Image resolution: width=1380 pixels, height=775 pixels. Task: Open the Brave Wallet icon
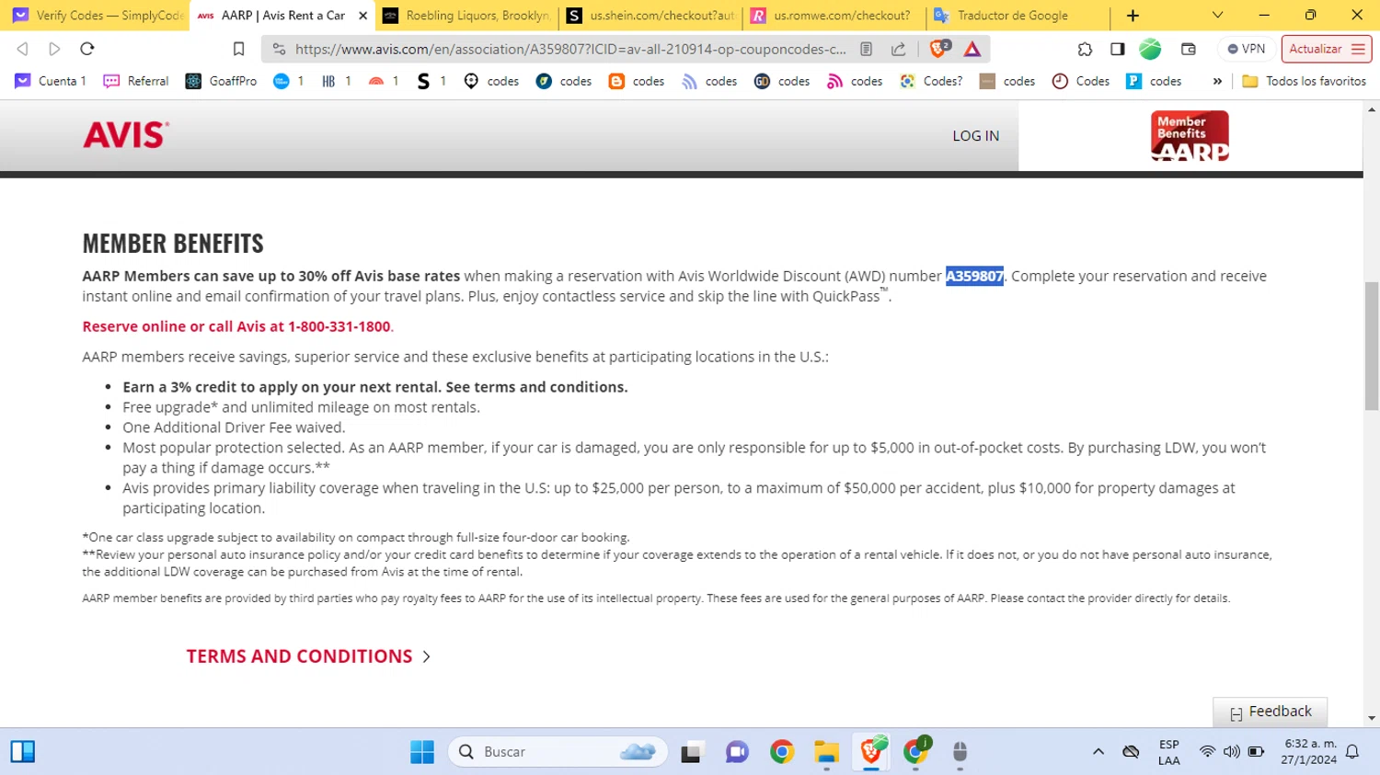pyautogui.click(x=1189, y=49)
